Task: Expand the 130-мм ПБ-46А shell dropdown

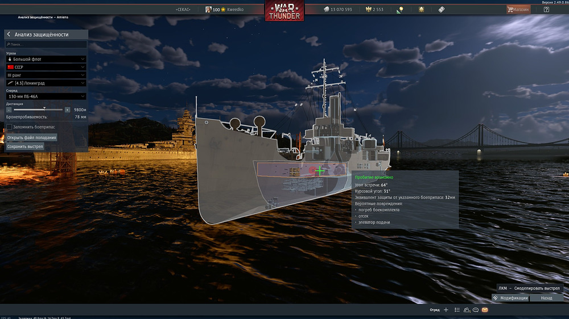Action: click(x=46, y=96)
